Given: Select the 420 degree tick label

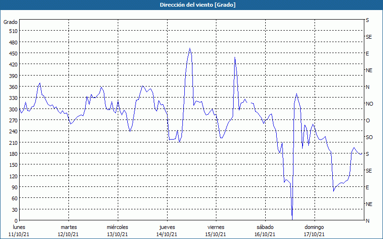Looking at the screenshot, I should [x=13, y=65].
